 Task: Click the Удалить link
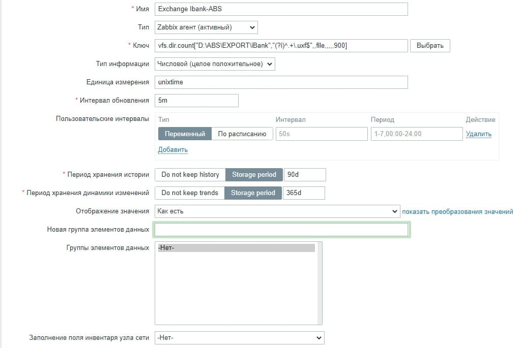point(478,134)
